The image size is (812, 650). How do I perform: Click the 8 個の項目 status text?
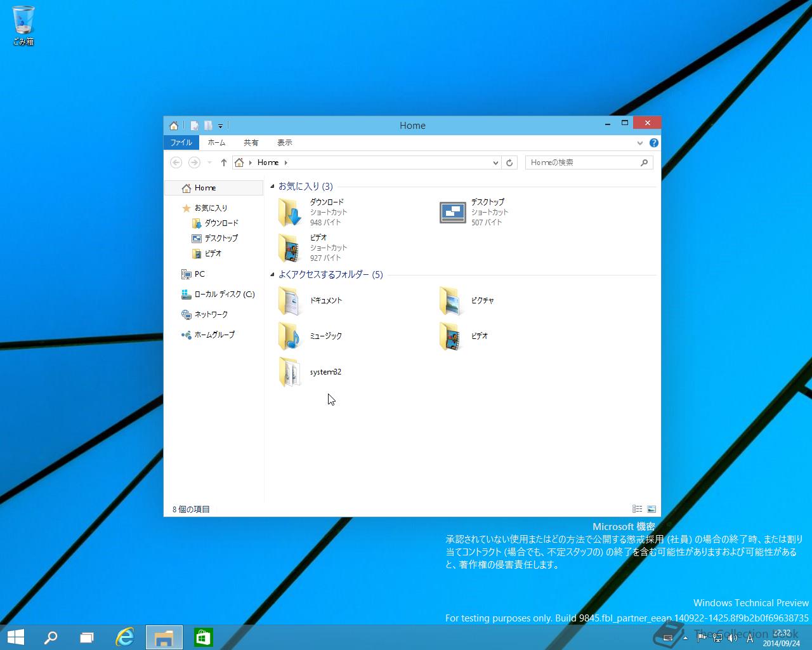(191, 510)
